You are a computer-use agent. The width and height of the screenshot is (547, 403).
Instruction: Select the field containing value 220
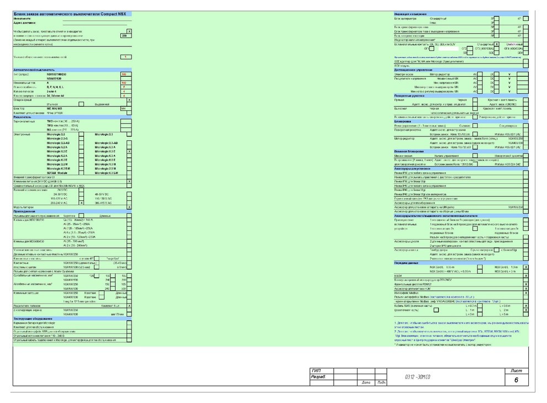point(125,35)
